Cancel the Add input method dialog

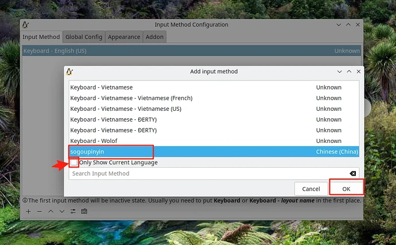(x=310, y=188)
